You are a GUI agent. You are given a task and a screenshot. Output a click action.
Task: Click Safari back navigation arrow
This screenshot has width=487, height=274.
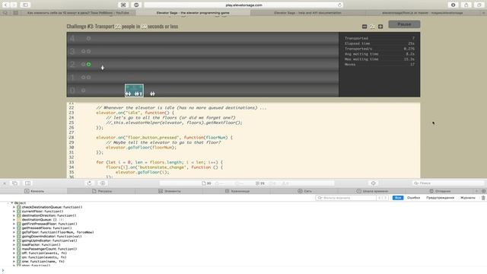pyautogui.click(x=6, y=5)
